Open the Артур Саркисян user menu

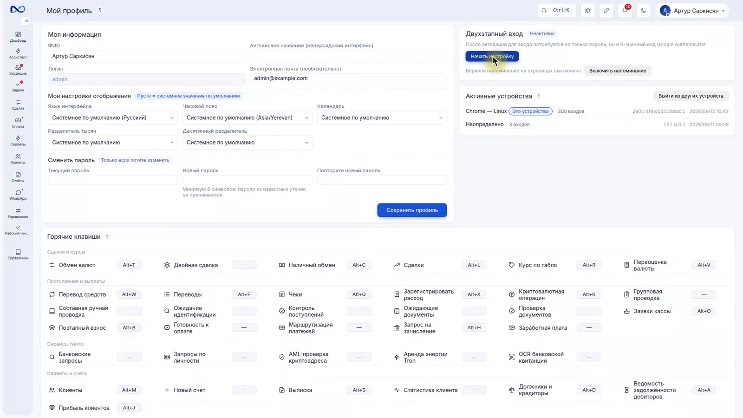[x=692, y=10]
